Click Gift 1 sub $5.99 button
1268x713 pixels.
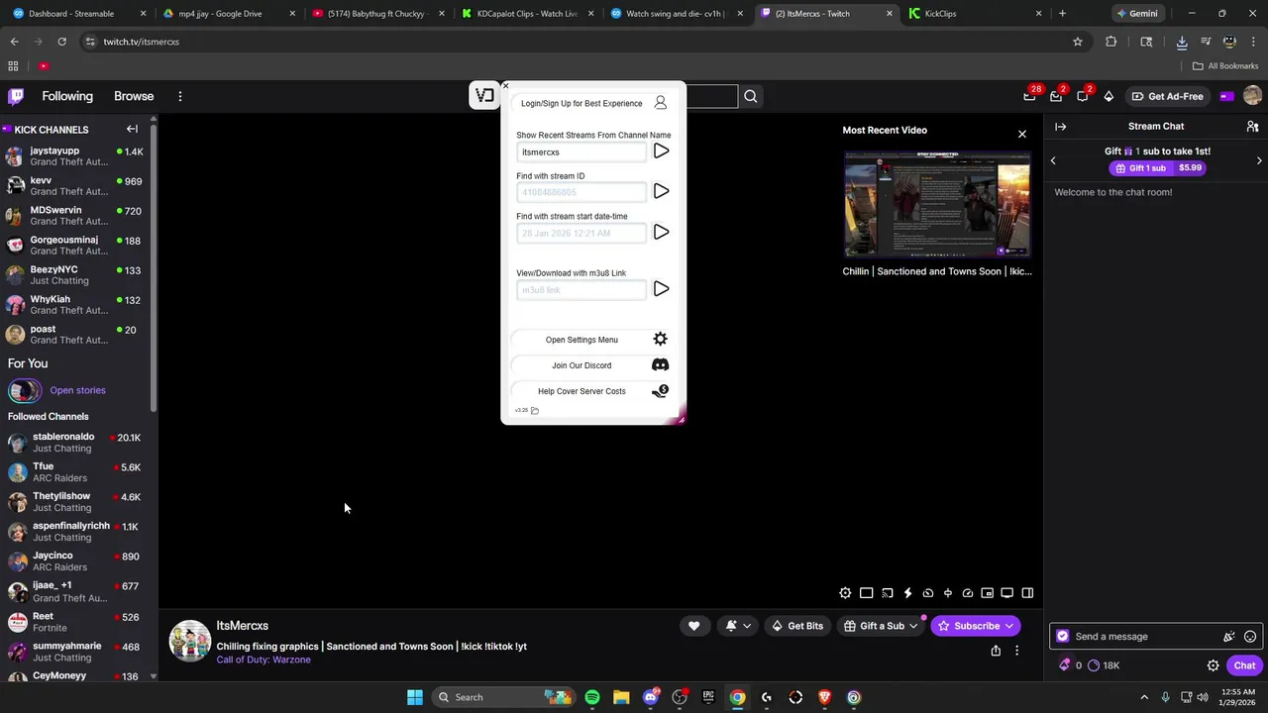click(1157, 168)
